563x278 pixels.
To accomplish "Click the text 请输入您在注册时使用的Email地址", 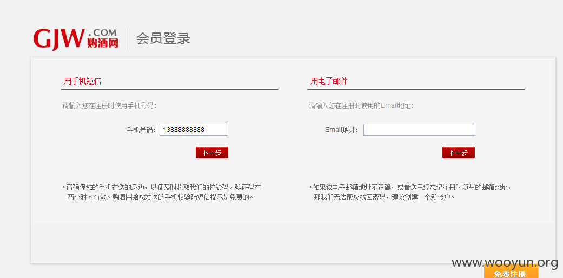I will [x=362, y=106].
